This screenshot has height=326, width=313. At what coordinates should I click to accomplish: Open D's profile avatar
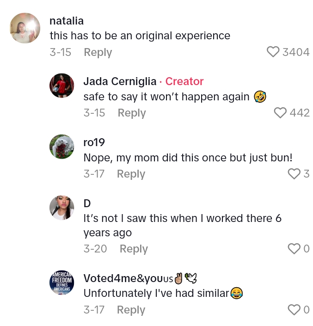pos(61,208)
